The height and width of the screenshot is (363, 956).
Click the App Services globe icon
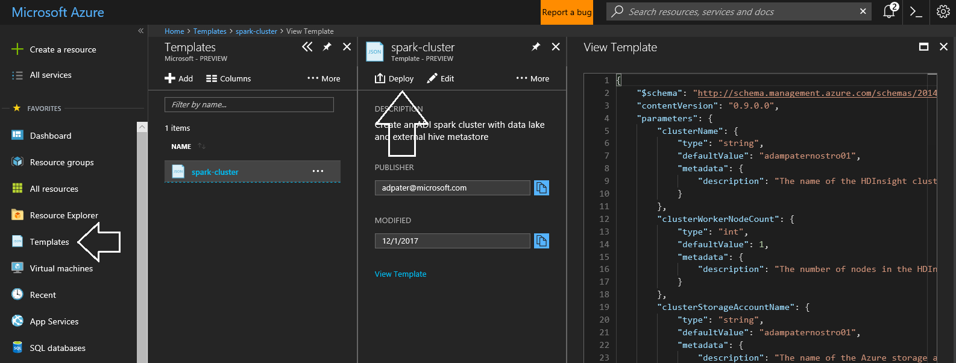tap(17, 321)
